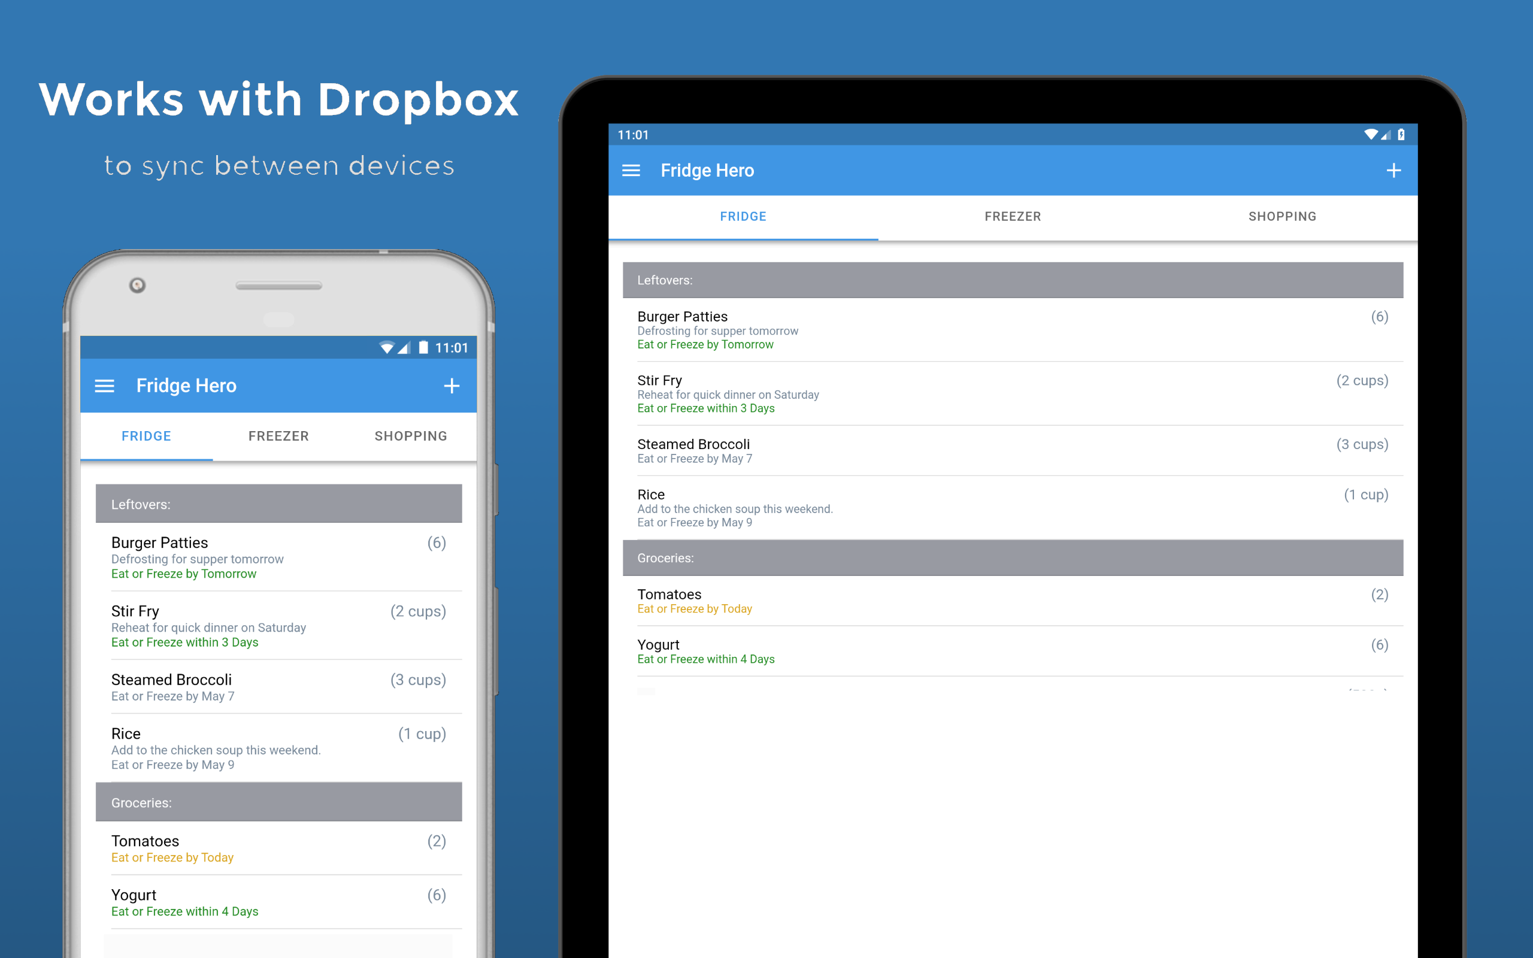Open hamburger menu on the phone
The image size is (1533, 958).
coord(105,386)
